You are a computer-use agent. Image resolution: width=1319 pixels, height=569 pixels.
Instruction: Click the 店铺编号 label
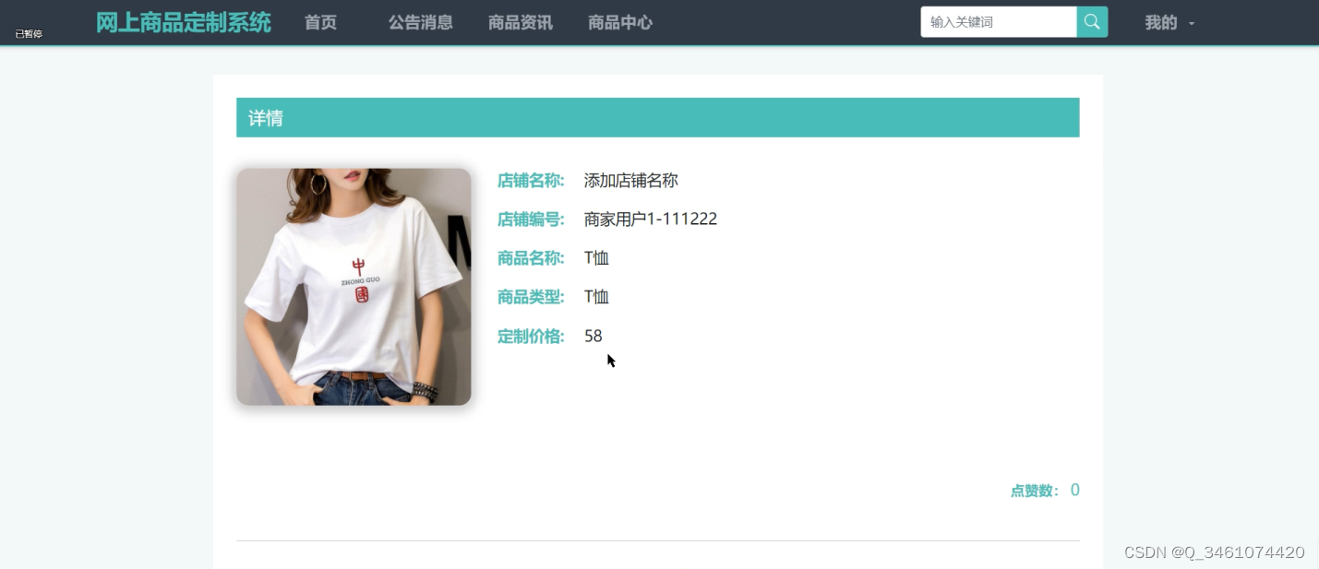531,219
